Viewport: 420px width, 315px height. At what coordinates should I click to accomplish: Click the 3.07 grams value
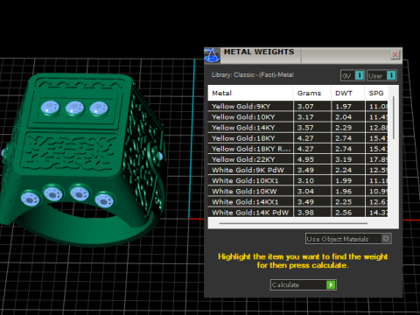pyautogui.click(x=305, y=107)
